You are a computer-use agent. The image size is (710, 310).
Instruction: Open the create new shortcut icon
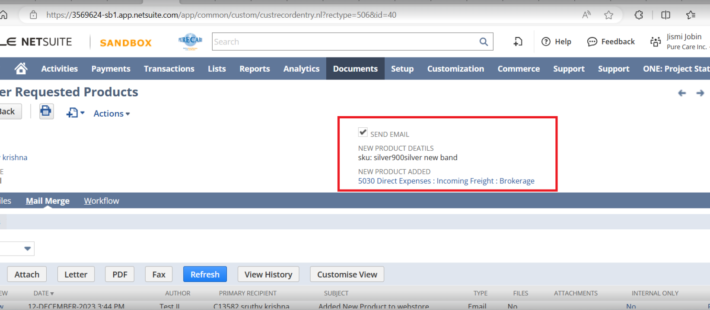pos(518,42)
